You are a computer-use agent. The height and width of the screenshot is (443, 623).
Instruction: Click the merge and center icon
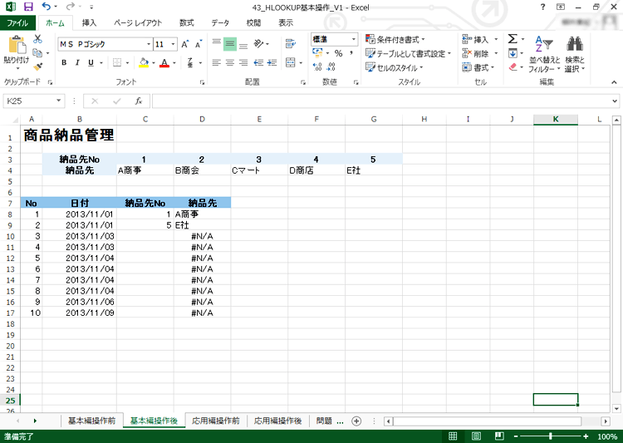tap(291, 62)
